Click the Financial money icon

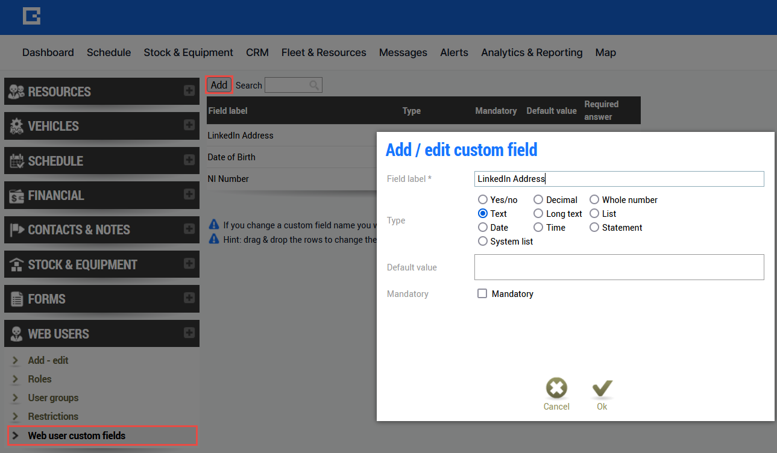(x=17, y=196)
